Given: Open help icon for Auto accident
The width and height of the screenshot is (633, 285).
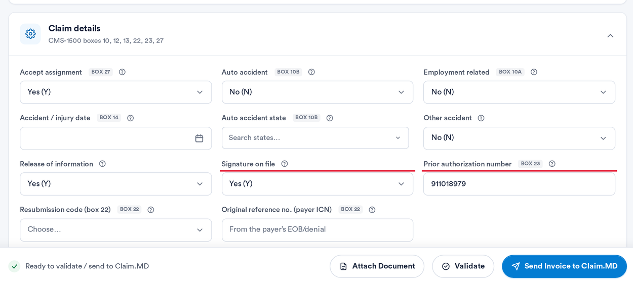Looking at the screenshot, I should (311, 72).
